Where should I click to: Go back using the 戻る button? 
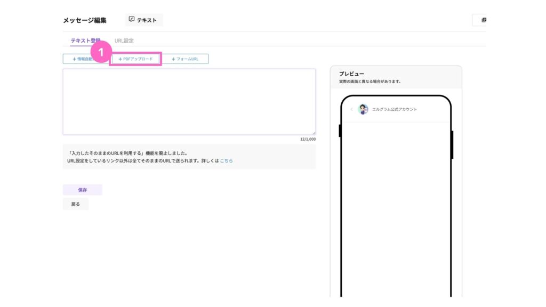76,204
